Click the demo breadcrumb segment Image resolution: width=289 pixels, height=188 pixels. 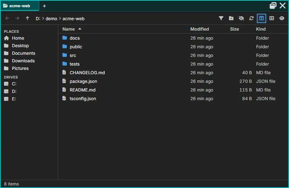[x=51, y=19]
